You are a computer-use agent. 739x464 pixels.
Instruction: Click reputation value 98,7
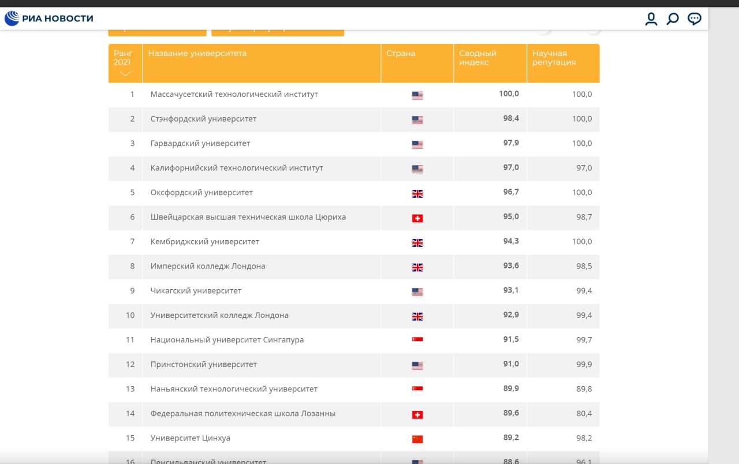pos(584,217)
